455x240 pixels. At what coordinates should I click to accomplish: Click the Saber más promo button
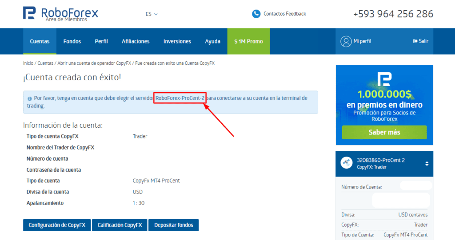tap(384, 132)
